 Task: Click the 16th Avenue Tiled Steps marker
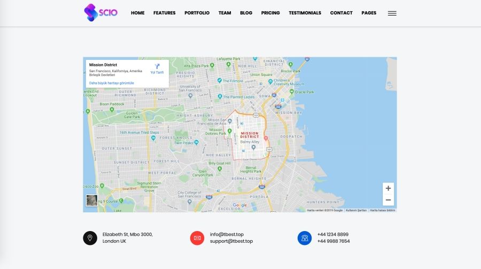153,138
